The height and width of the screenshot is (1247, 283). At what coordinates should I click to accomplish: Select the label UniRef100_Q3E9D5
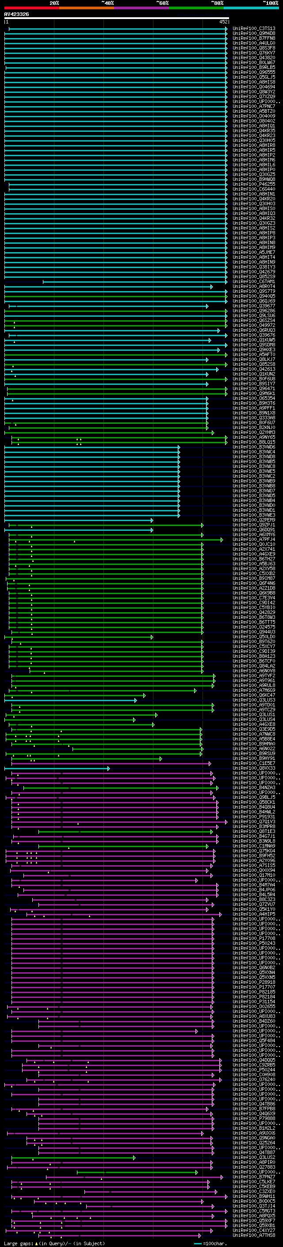254,729
